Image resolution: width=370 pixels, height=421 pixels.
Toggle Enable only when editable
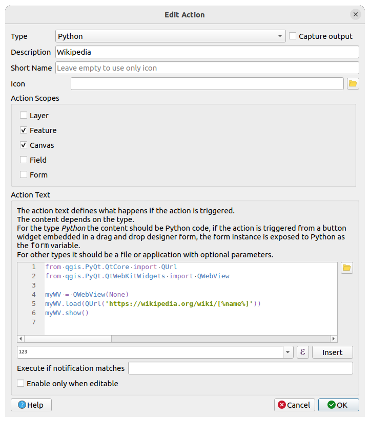pyautogui.click(x=20, y=383)
